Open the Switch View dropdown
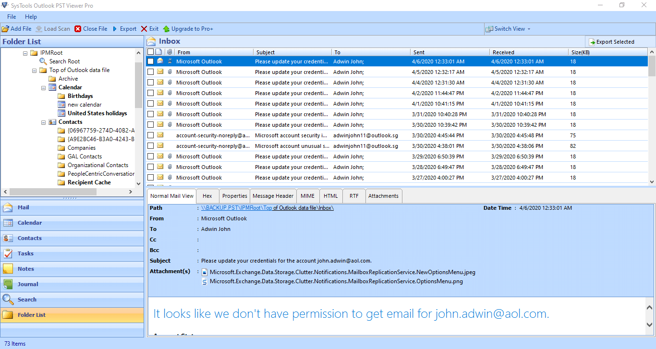 (x=508, y=28)
